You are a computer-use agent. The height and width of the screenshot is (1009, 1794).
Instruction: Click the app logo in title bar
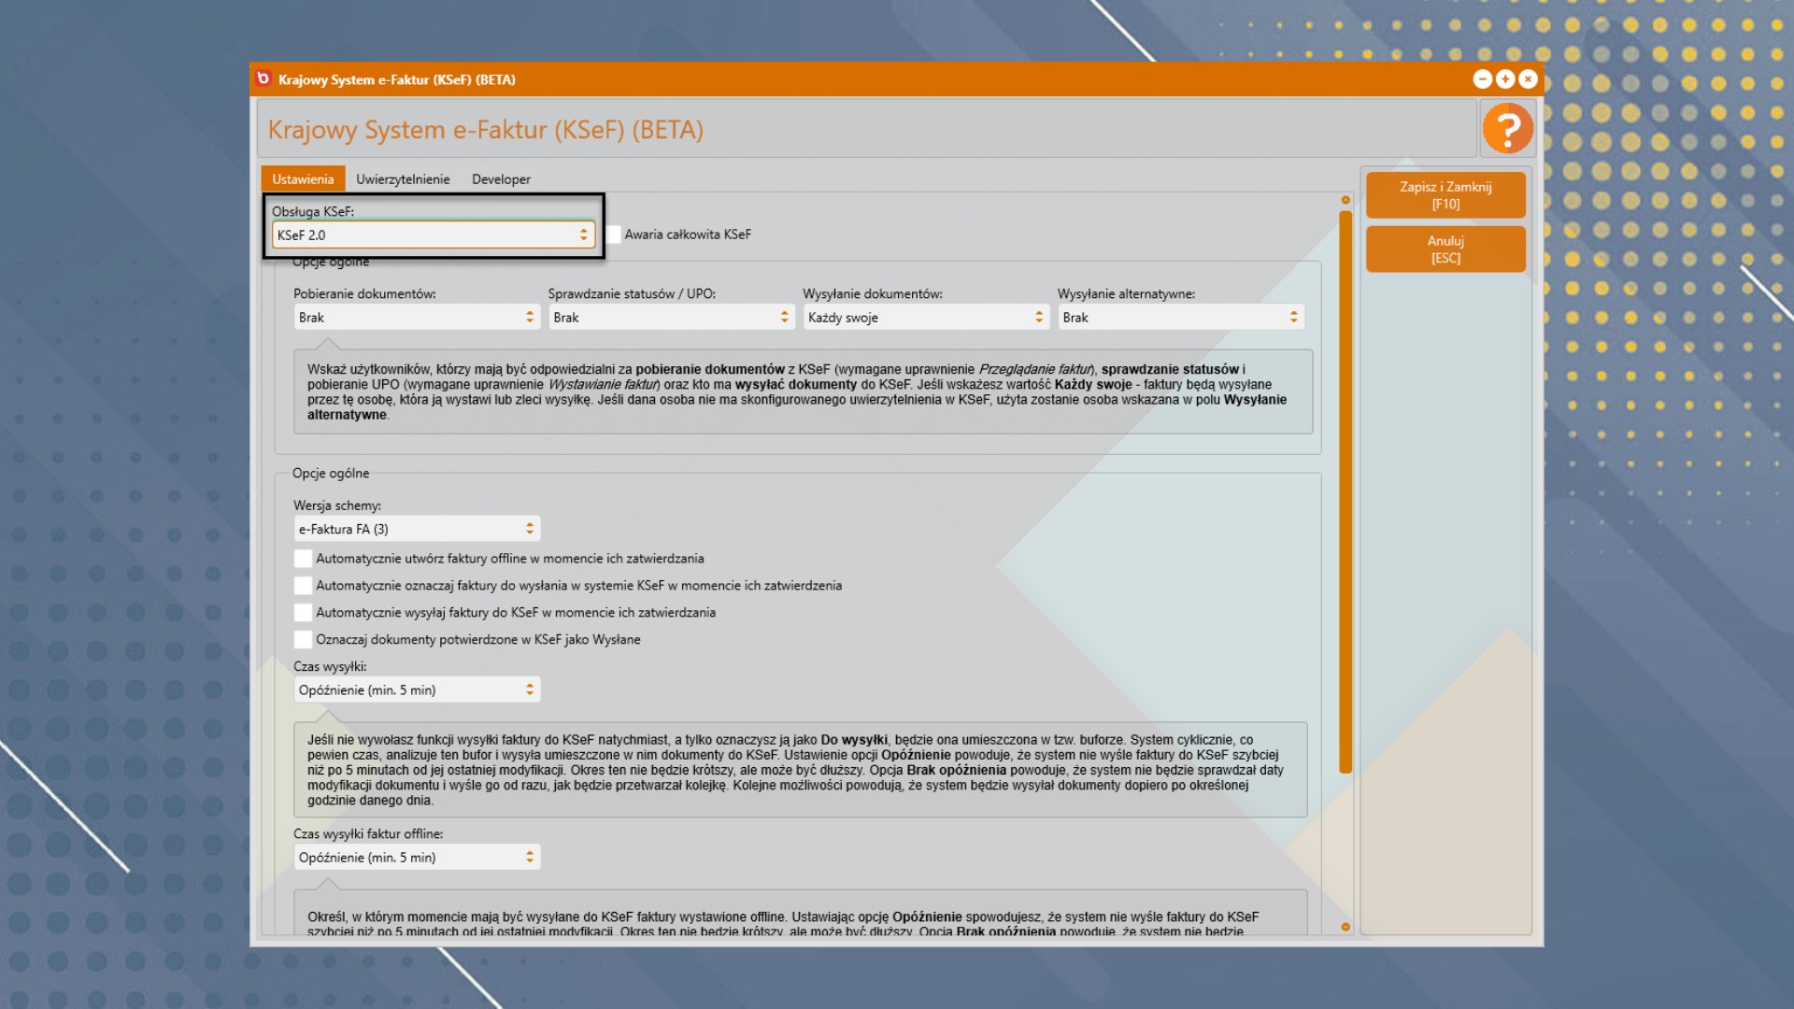pos(263,79)
